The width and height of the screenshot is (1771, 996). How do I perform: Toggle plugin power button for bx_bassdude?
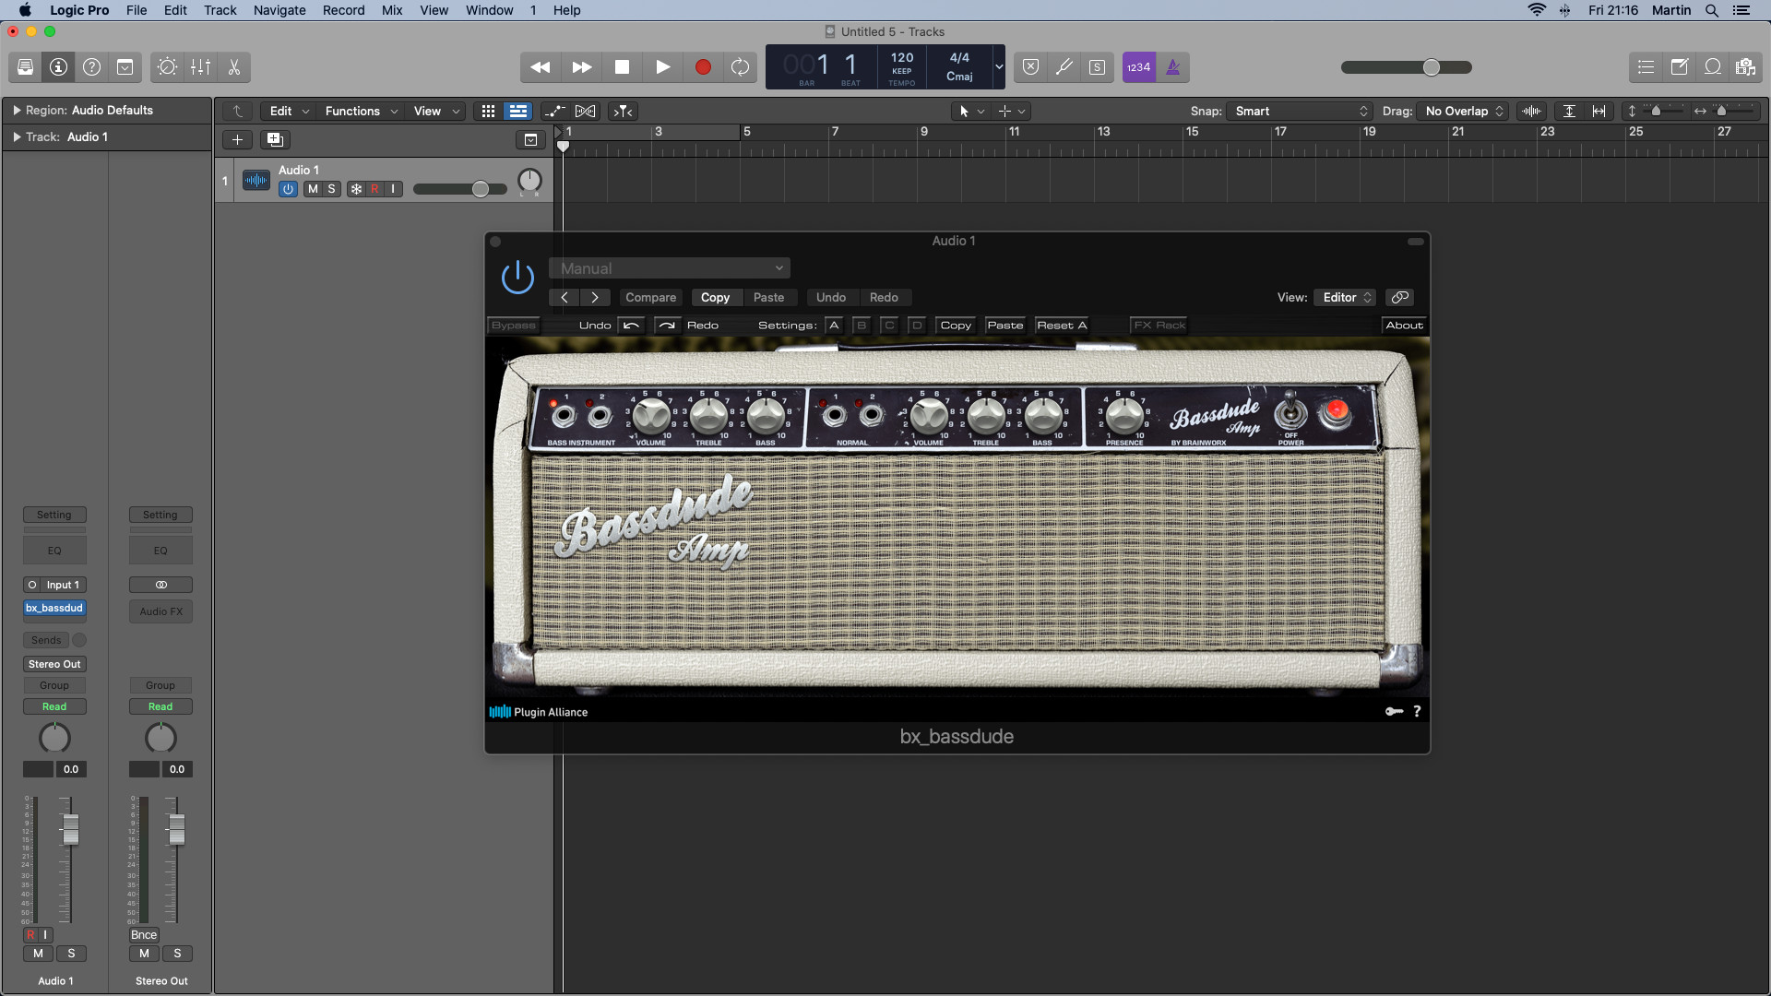pos(517,278)
